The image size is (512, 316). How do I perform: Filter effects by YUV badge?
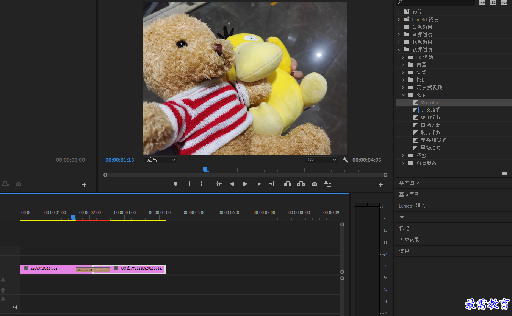[x=504, y=2]
